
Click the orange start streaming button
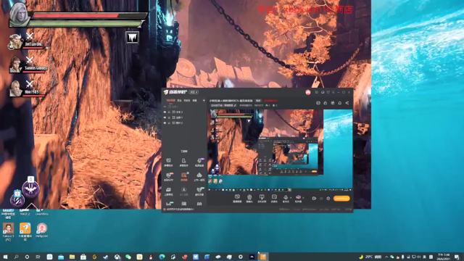341,199
